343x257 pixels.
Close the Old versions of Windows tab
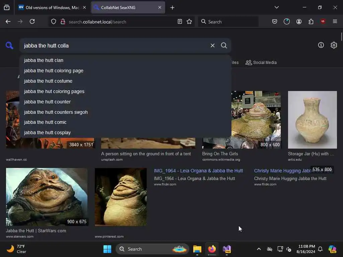point(84,7)
